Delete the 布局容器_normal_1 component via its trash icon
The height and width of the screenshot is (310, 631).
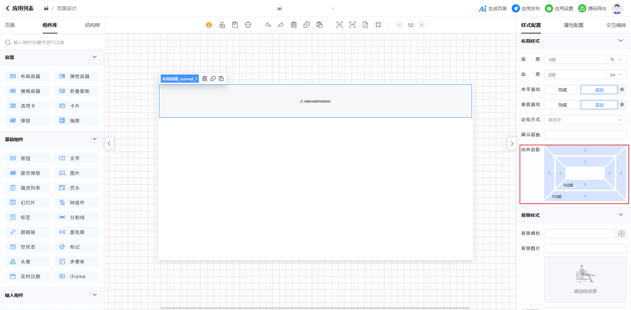pos(205,79)
